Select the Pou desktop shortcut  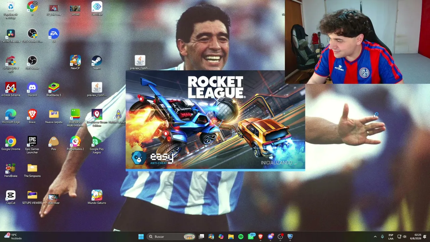pyautogui.click(x=54, y=144)
